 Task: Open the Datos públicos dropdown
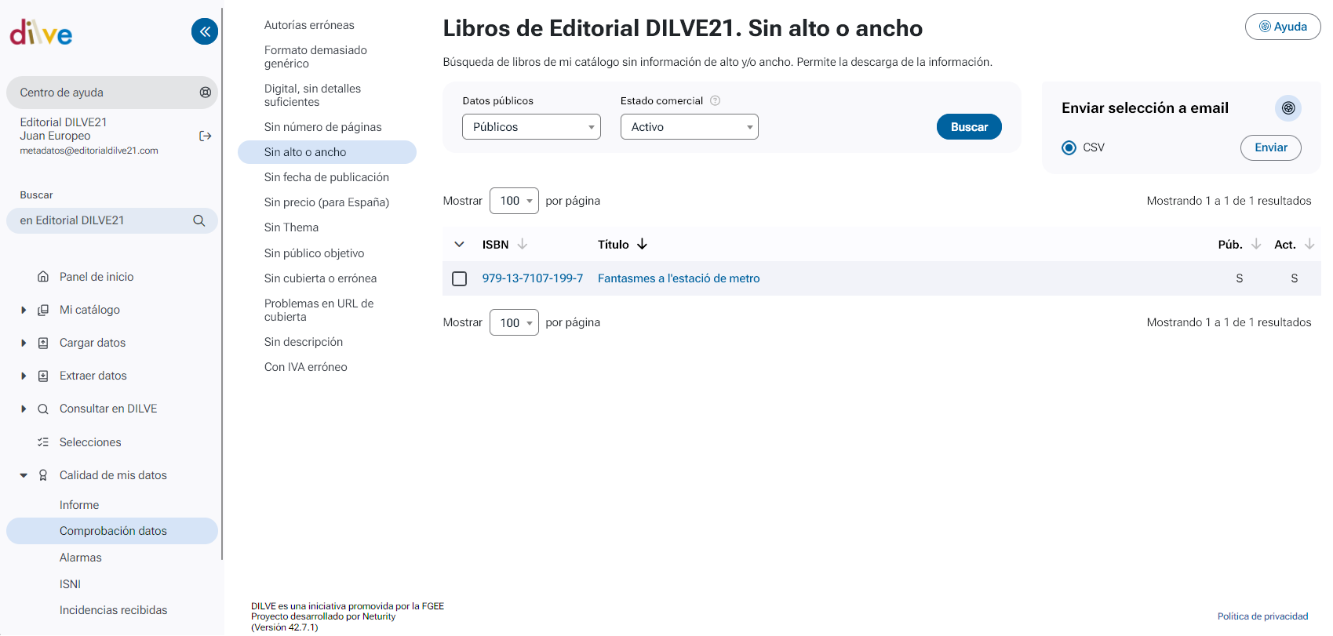[x=531, y=127]
